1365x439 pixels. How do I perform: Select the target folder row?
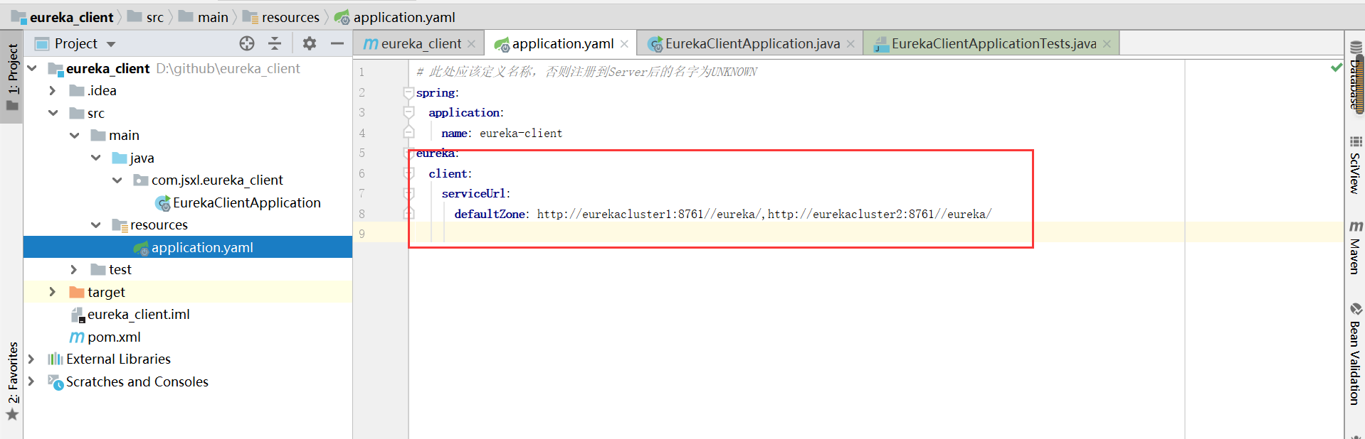(188, 292)
